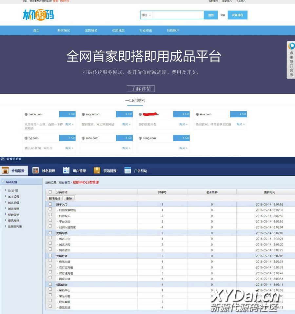Click the site logo in header
The width and height of the screenshot is (295, 314).
pos(38,15)
